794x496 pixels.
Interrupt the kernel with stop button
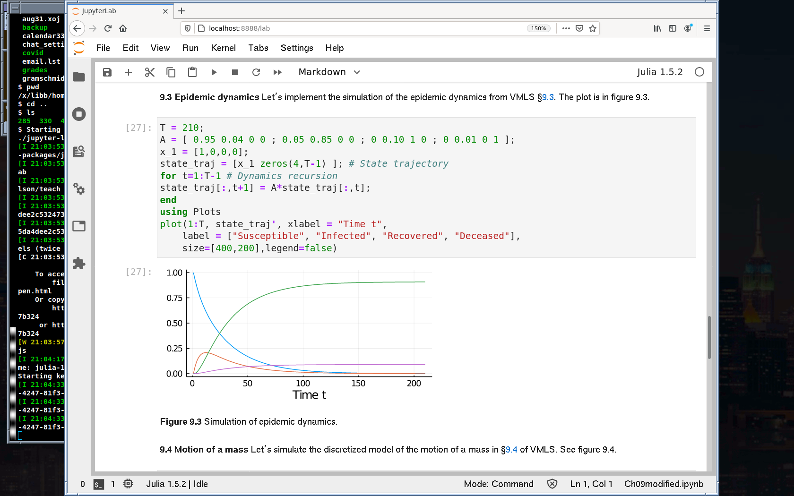pos(235,72)
